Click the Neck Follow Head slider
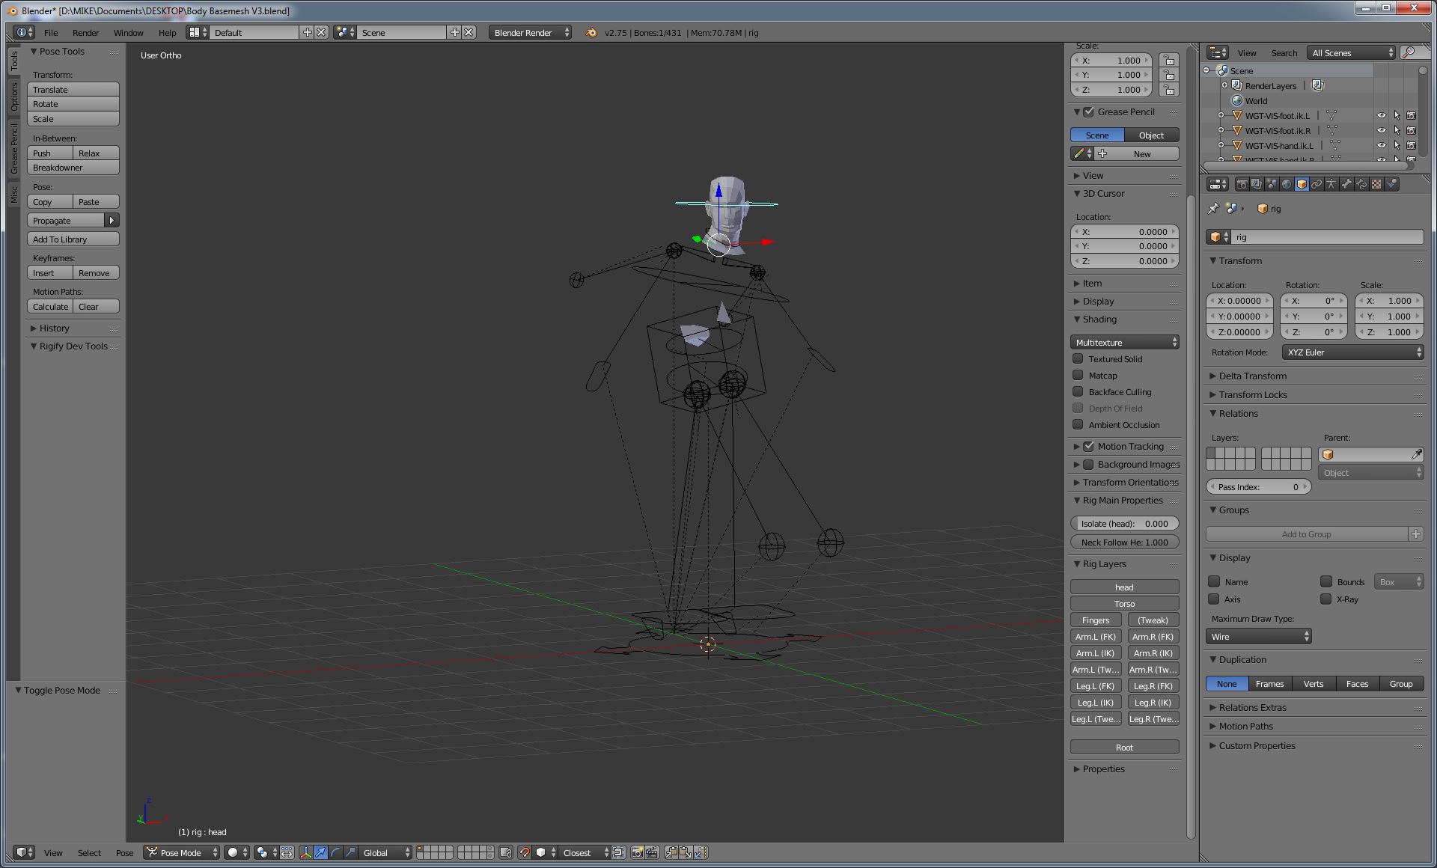The image size is (1437, 868). (1124, 542)
